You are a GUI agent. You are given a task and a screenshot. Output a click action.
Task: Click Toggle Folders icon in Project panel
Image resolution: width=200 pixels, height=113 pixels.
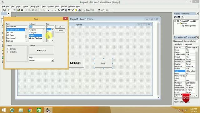pos(183,17)
